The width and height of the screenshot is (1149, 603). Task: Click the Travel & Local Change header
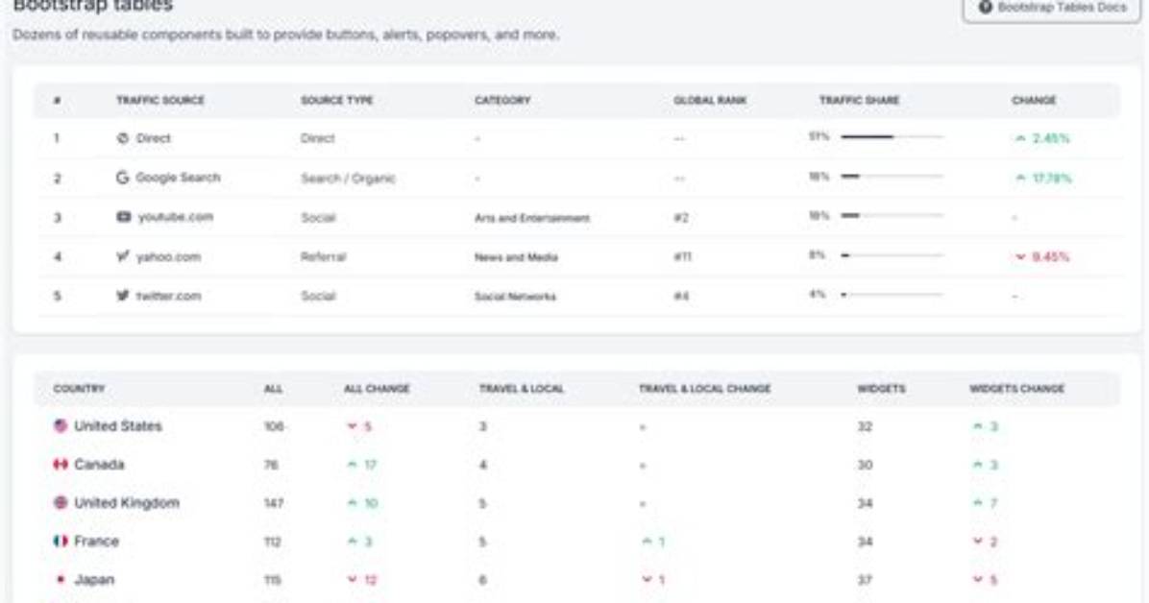[x=704, y=388]
